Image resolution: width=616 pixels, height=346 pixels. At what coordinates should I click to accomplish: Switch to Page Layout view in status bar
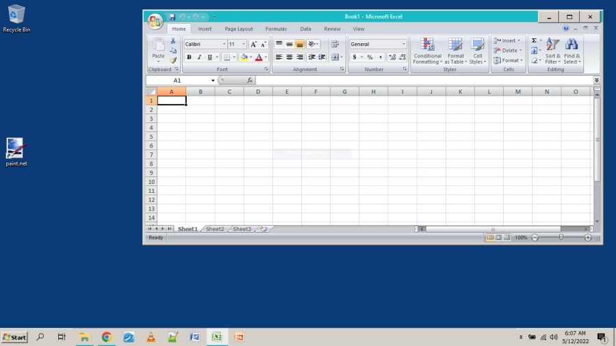[x=498, y=238]
